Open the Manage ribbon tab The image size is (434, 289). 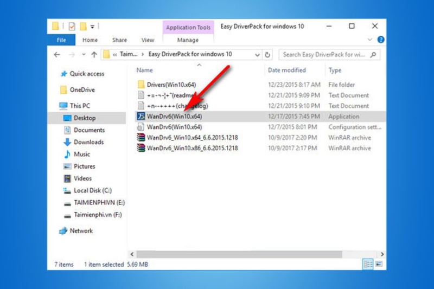188,40
